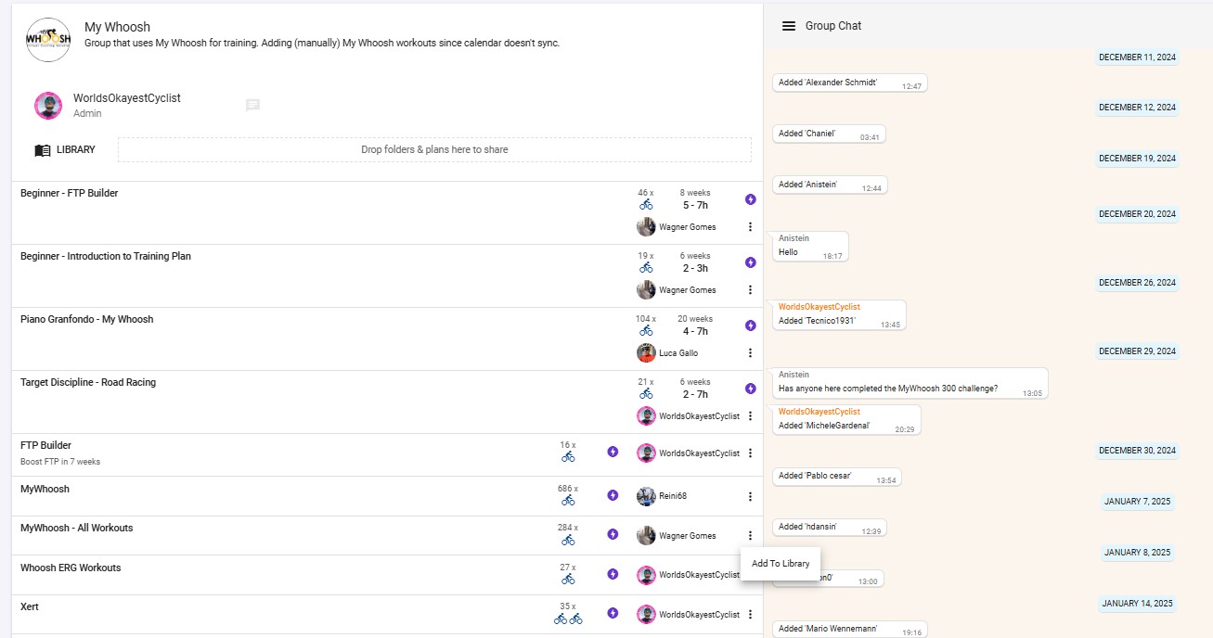This screenshot has height=638, width=1213.
Task: Click the Wagner Gomes name on Beginner - Introduction row
Action: [x=688, y=290]
